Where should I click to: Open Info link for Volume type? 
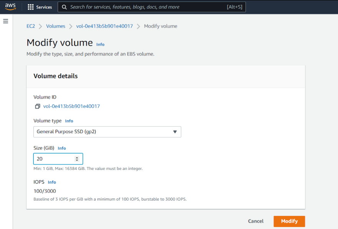(69, 121)
